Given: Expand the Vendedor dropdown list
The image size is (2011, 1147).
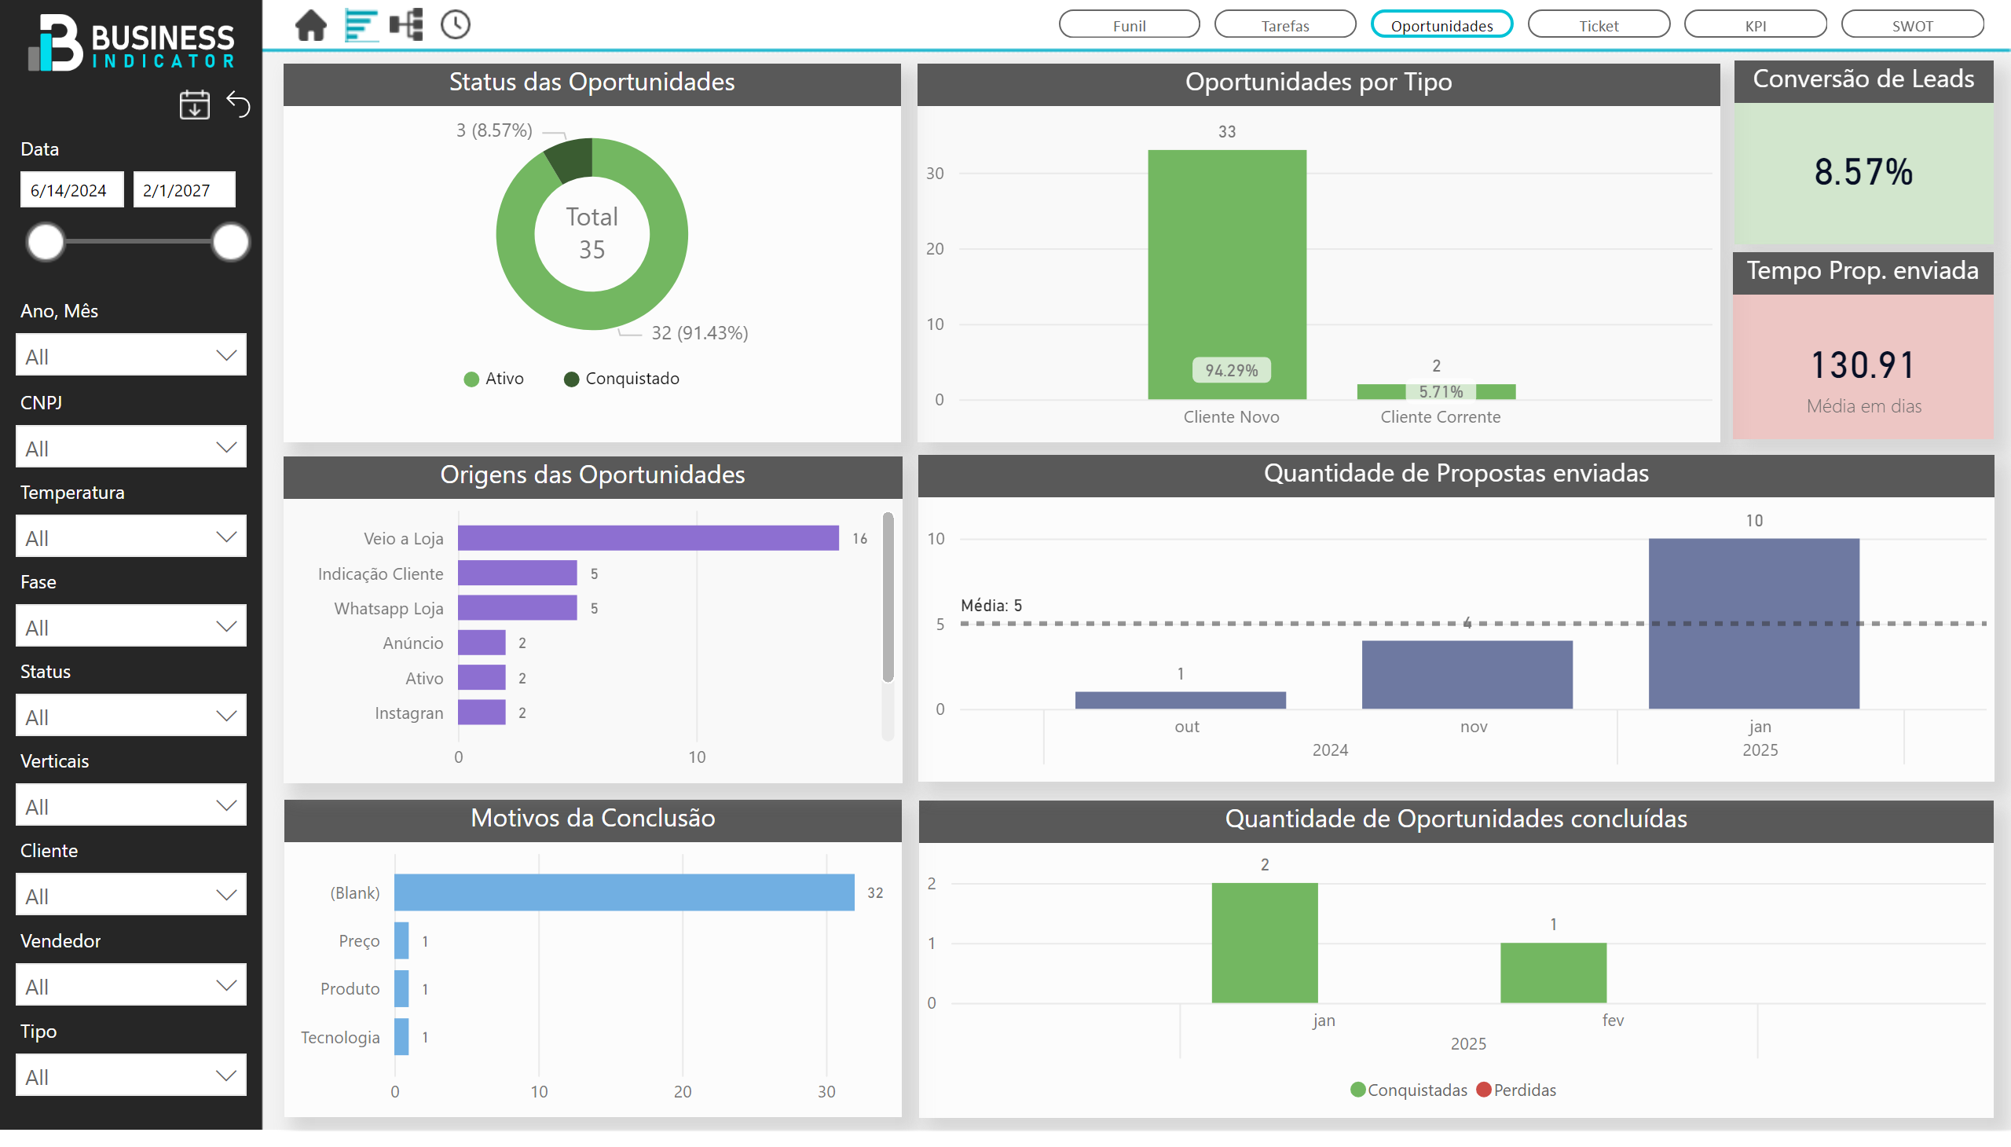Looking at the screenshot, I should tap(130, 985).
